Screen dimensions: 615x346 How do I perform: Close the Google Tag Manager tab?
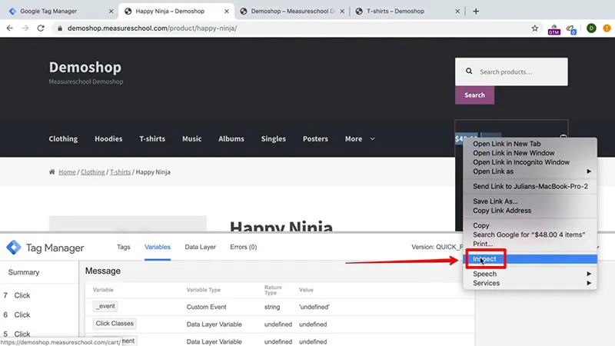pos(111,12)
